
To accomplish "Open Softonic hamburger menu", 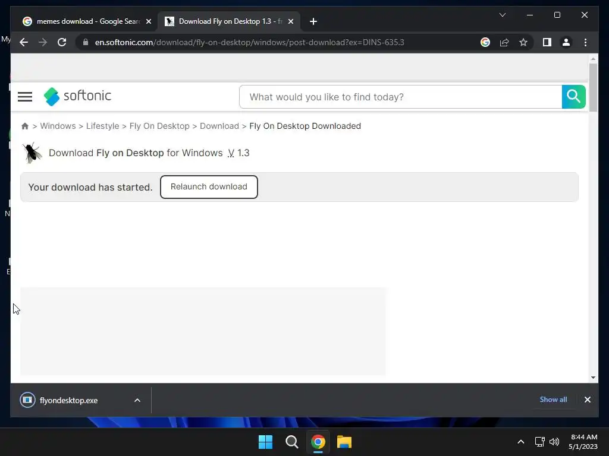I will coord(25,97).
